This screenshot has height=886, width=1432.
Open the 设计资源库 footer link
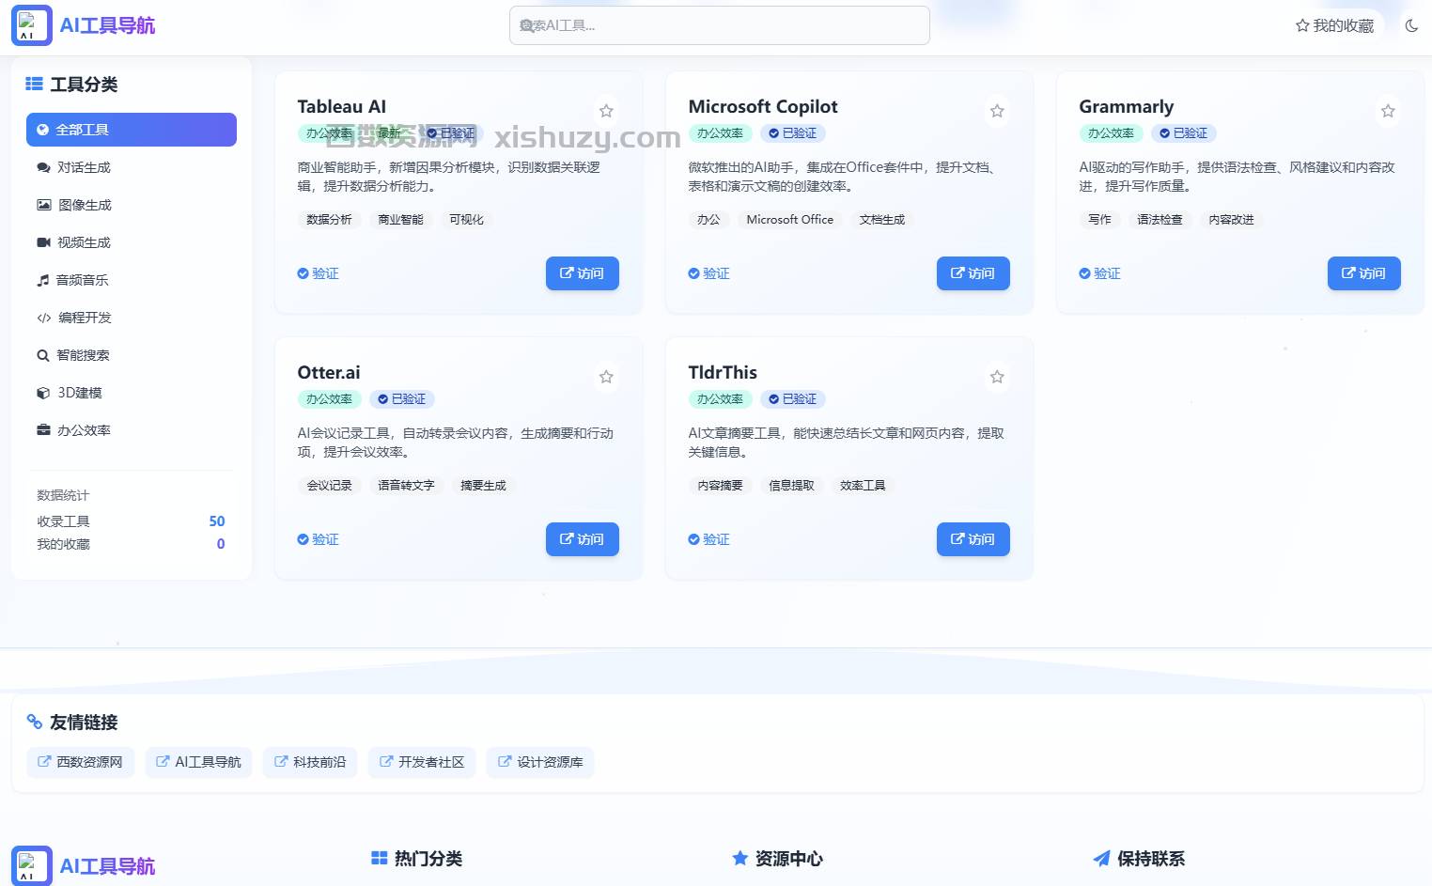[540, 762]
